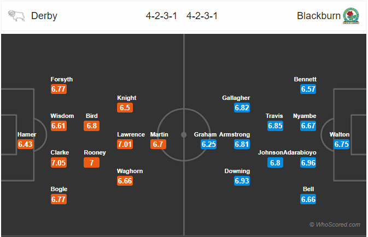The height and width of the screenshot is (237, 368).
Task: Click the Derby ram crest logo
Action: (16, 16)
